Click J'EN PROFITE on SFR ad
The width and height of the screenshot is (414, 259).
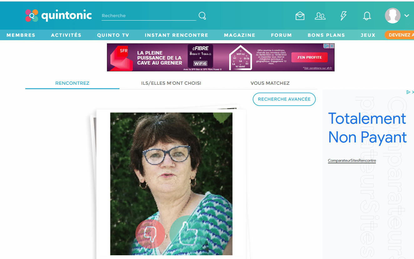310,57
